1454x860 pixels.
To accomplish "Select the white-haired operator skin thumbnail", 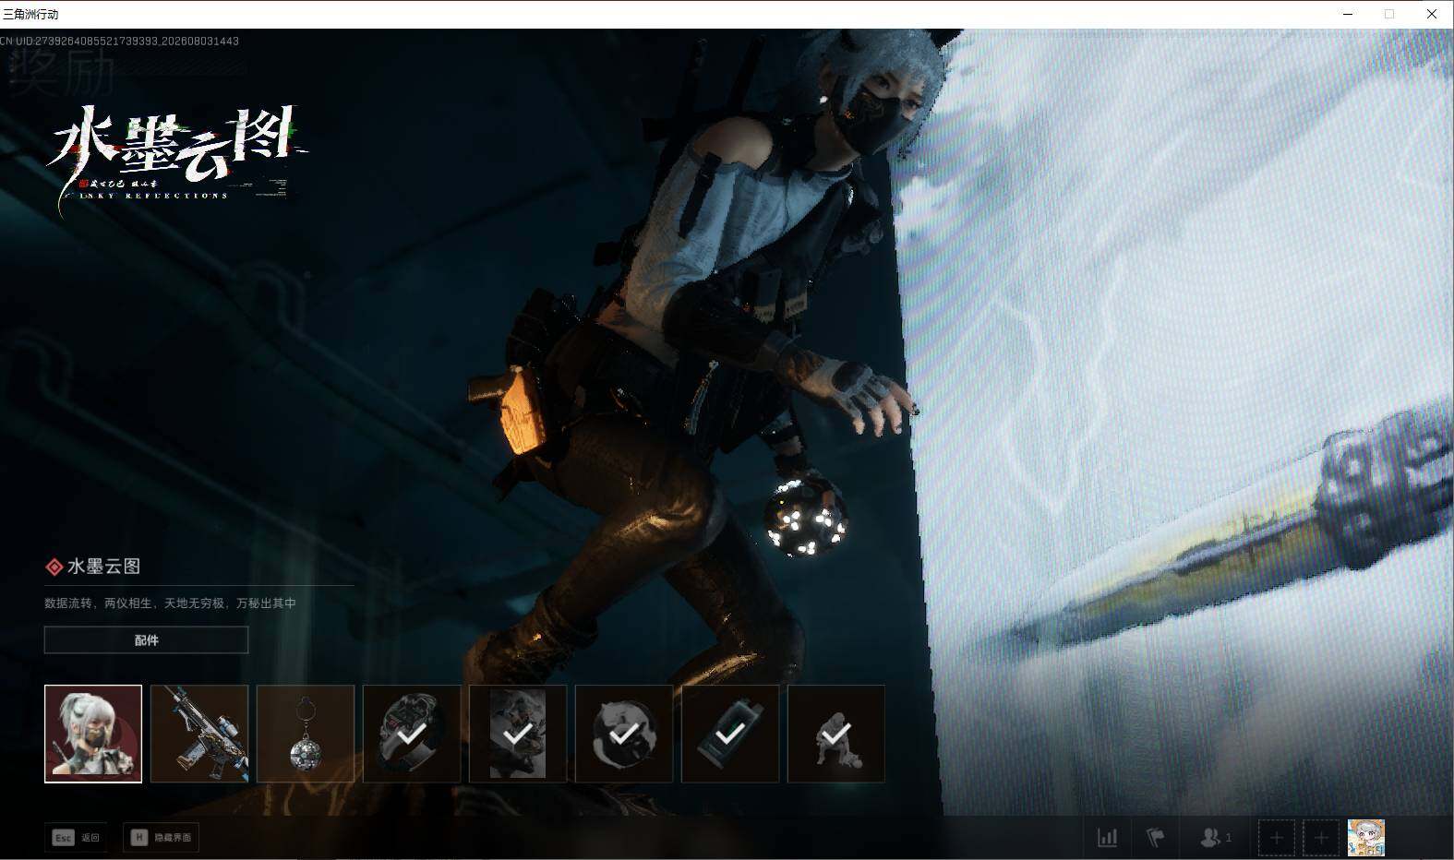I will pos(93,734).
